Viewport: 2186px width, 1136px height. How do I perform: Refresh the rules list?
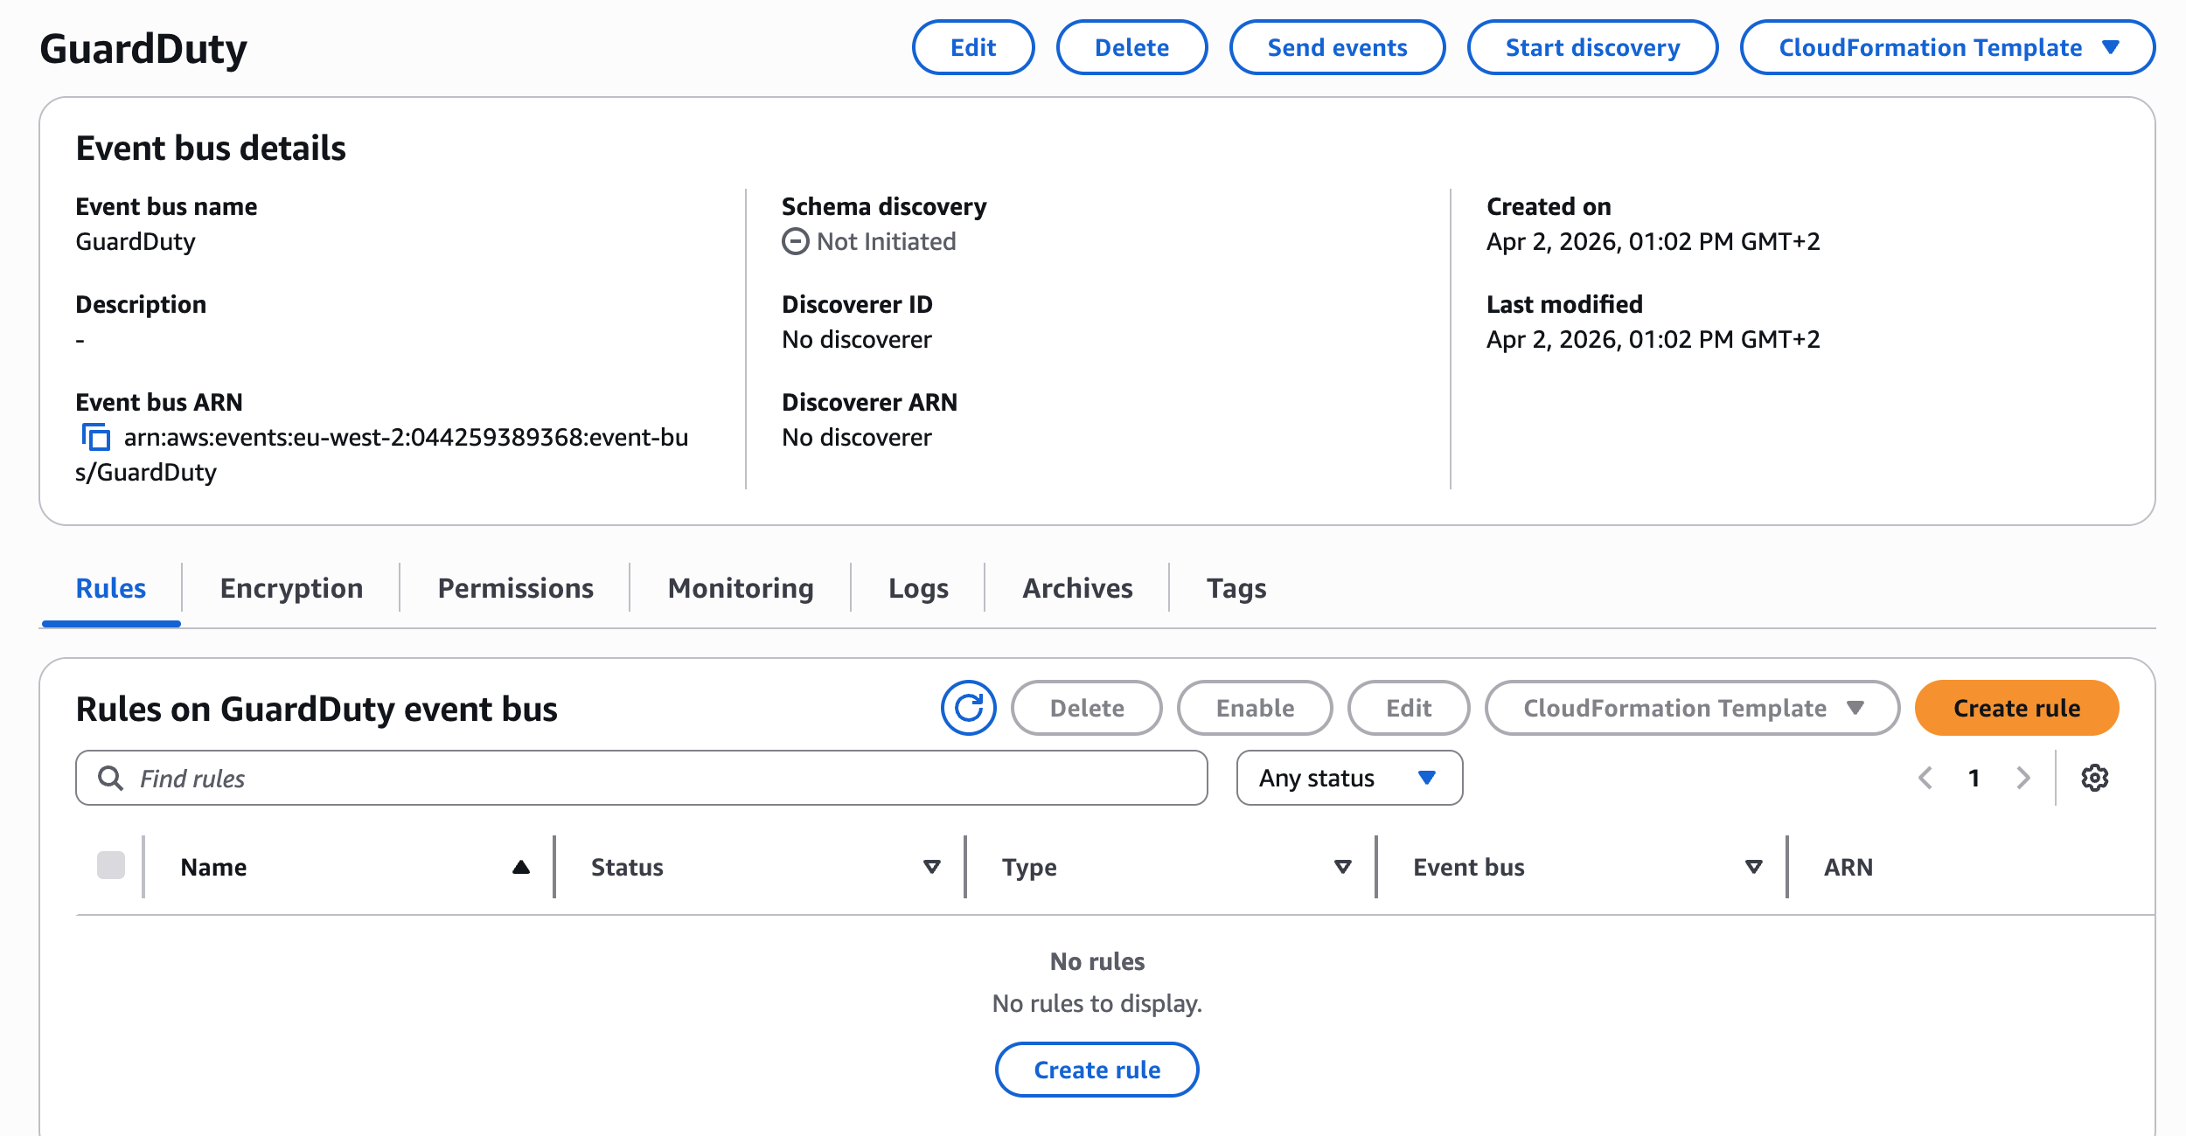(x=968, y=708)
